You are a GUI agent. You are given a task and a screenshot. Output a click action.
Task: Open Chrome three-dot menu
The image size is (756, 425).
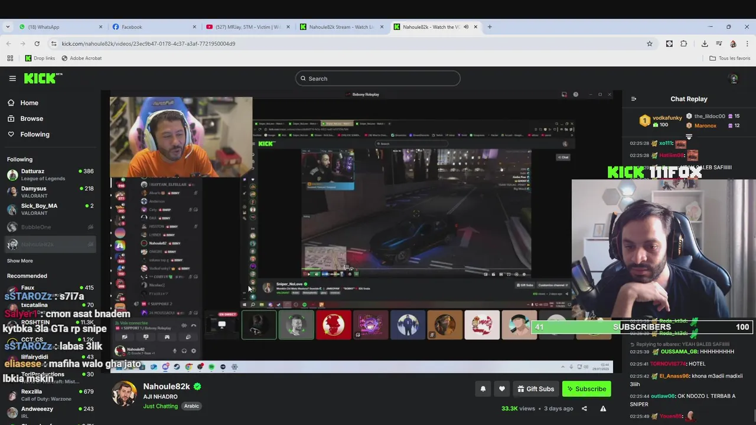[x=747, y=44]
